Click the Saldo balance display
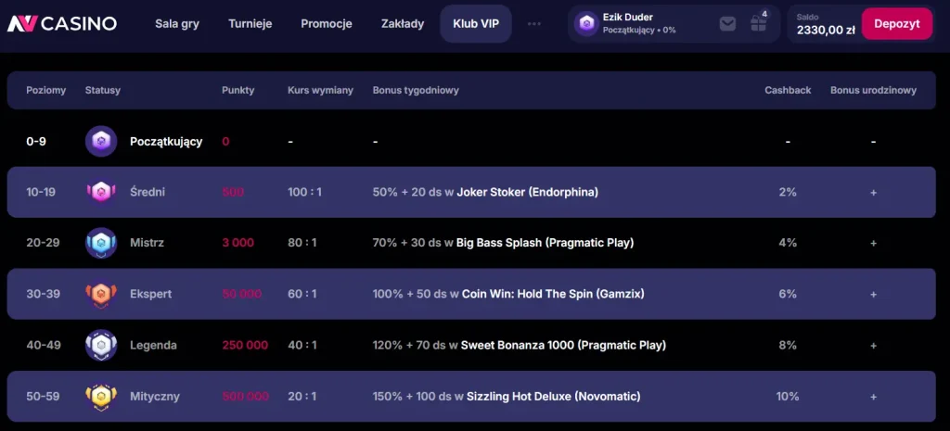Screen dimensions: 950x431 (x=825, y=25)
